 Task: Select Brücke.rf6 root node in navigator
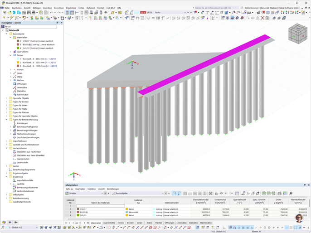tap(14, 30)
